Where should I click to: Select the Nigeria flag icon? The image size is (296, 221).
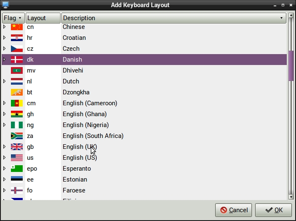pyautogui.click(x=17, y=125)
